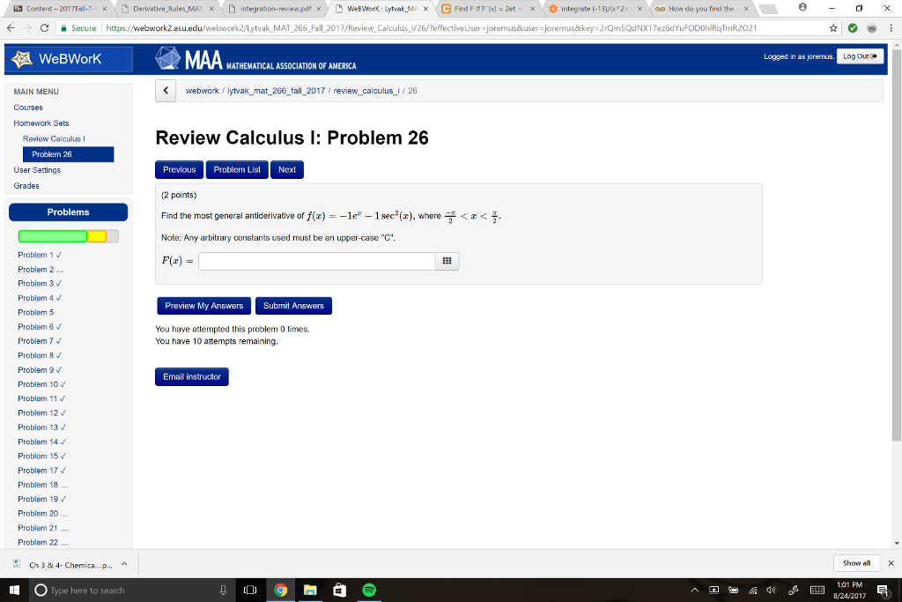Open Problem 10 in the sidebar

click(x=42, y=384)
